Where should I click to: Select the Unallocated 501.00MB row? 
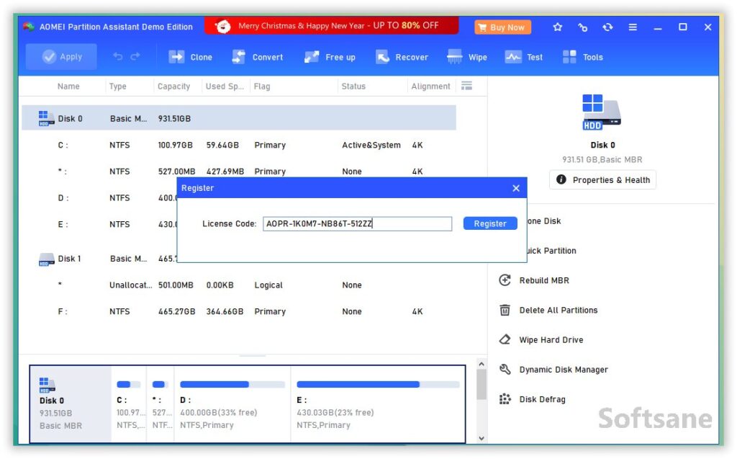239,285
